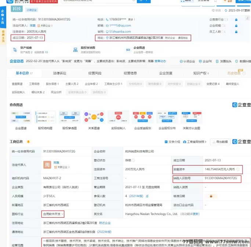Select the 工商信息 sub-tab
Viewport: 251px width, 247px height.
point(34,84)
